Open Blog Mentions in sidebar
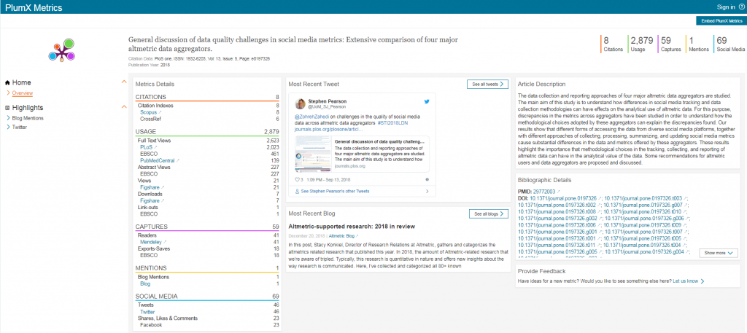The width and height of the screenshot is (747, 333). click(28, 117)
